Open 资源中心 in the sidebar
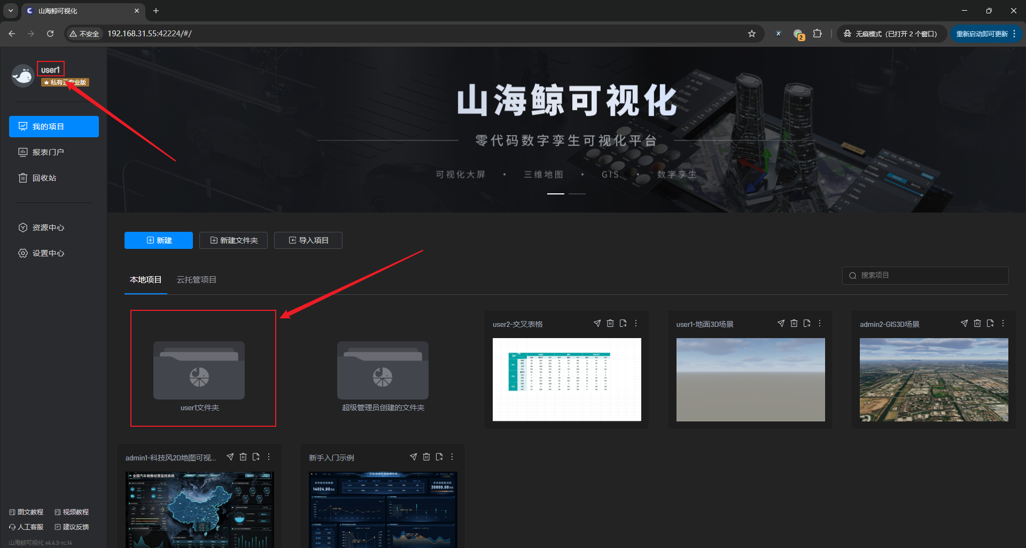1026x548 pixels. pyautogui.click(x=54, y=228)
